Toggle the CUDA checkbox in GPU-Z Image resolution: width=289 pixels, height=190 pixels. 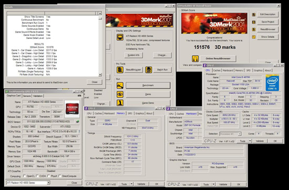click(x=37, y=176)
